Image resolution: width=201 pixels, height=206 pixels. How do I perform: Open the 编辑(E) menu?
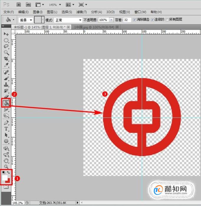point(23,12)
